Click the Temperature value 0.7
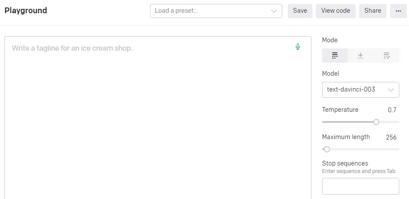Viewport: 409px width, 199px height. (x=392, y=110)
